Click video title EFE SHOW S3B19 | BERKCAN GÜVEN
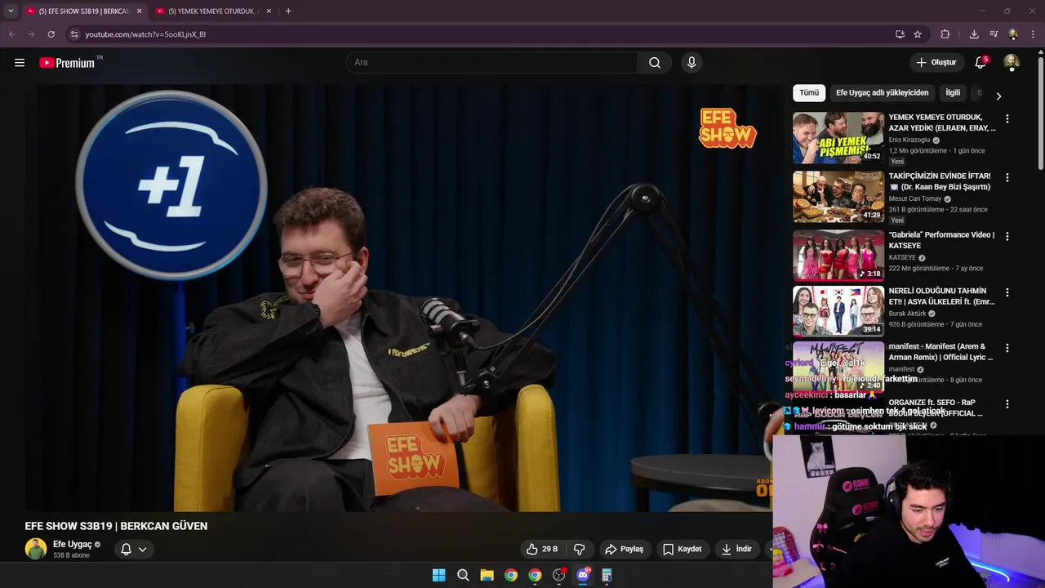1045x588 pixels. pos(116,526)
